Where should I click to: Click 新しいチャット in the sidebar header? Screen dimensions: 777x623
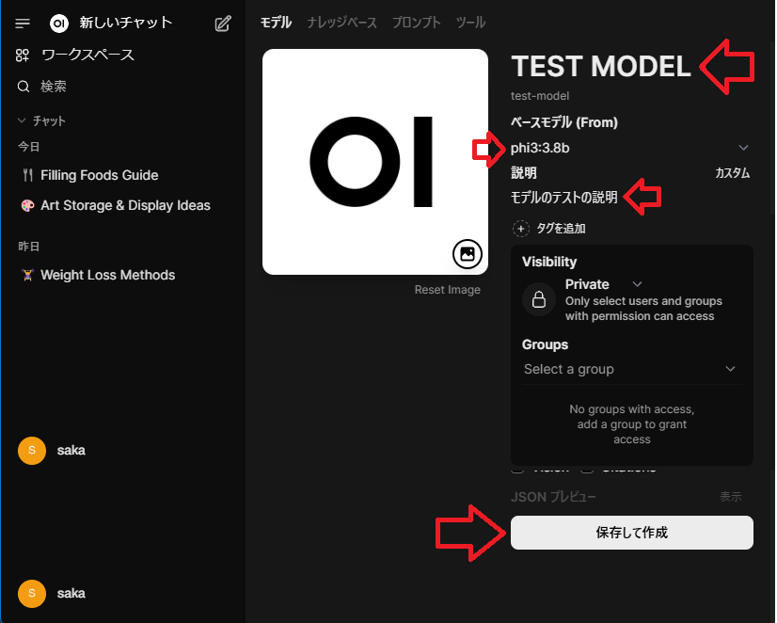click(126, 23)
